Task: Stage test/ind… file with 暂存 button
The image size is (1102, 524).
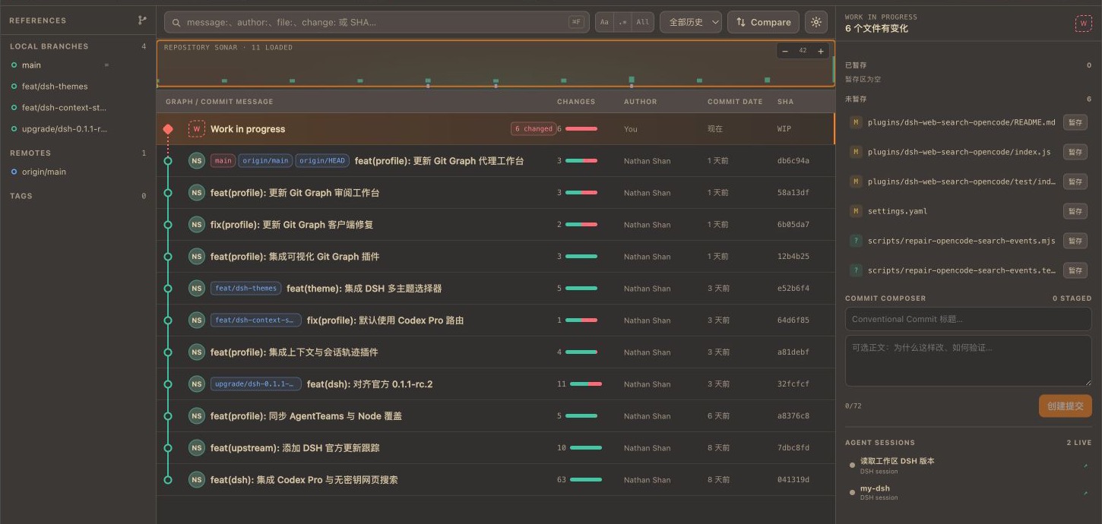Action: [1075, 182]
